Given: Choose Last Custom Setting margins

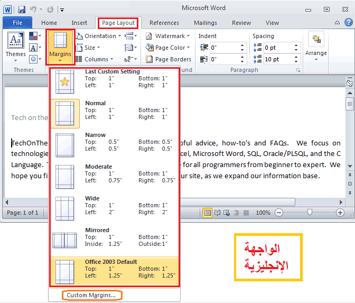Looking at the screenshot, I should click(115, 81).
